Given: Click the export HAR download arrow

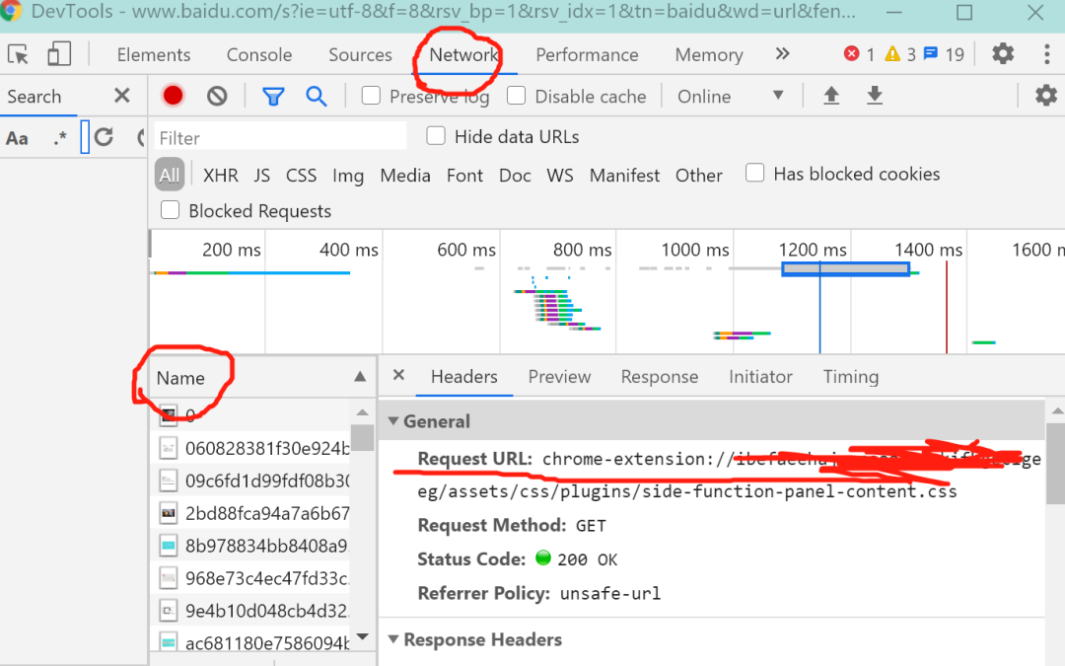Looking at the screenshot, I should [x=875, y=96].
